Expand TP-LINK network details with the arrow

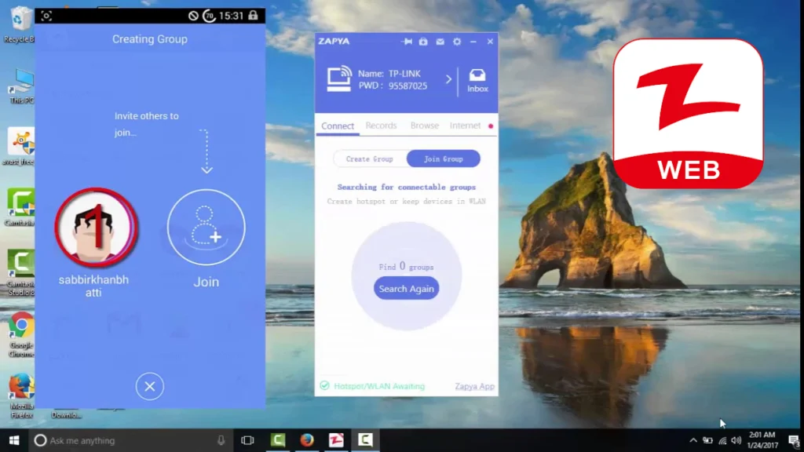[449, 78]
